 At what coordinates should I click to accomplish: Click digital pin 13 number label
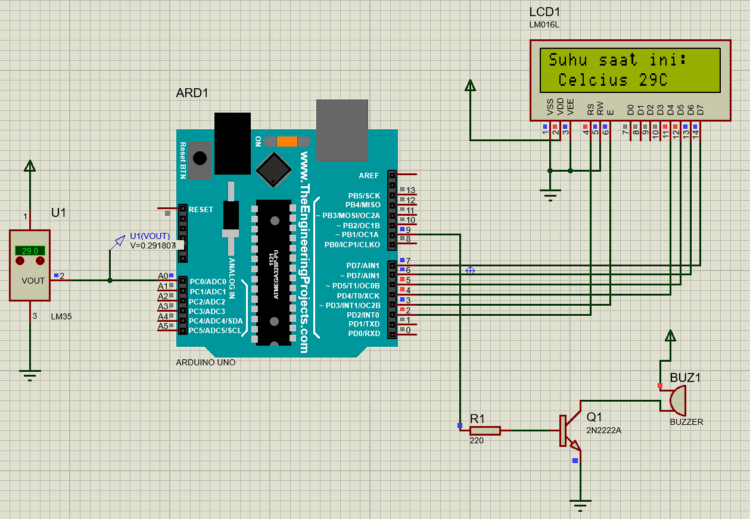click(410, 191)
